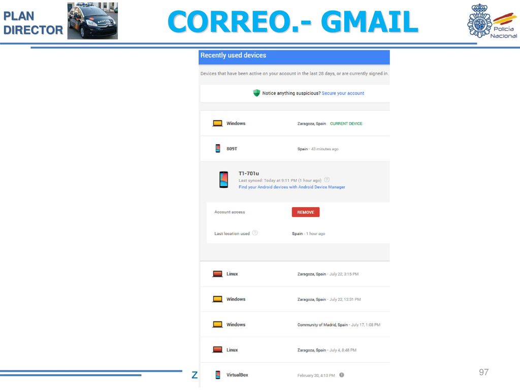Select the 809T device name

click(232, 149)
